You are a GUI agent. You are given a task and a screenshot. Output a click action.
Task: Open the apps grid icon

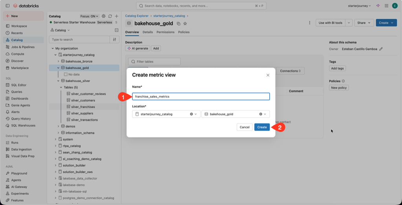386,5
